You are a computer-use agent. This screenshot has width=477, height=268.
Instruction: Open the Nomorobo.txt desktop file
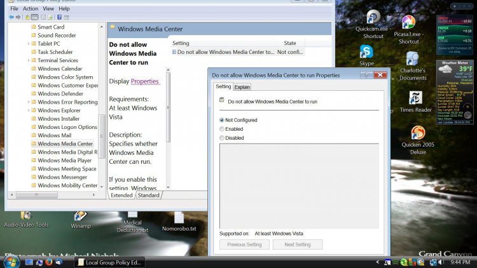click(179, 222)
